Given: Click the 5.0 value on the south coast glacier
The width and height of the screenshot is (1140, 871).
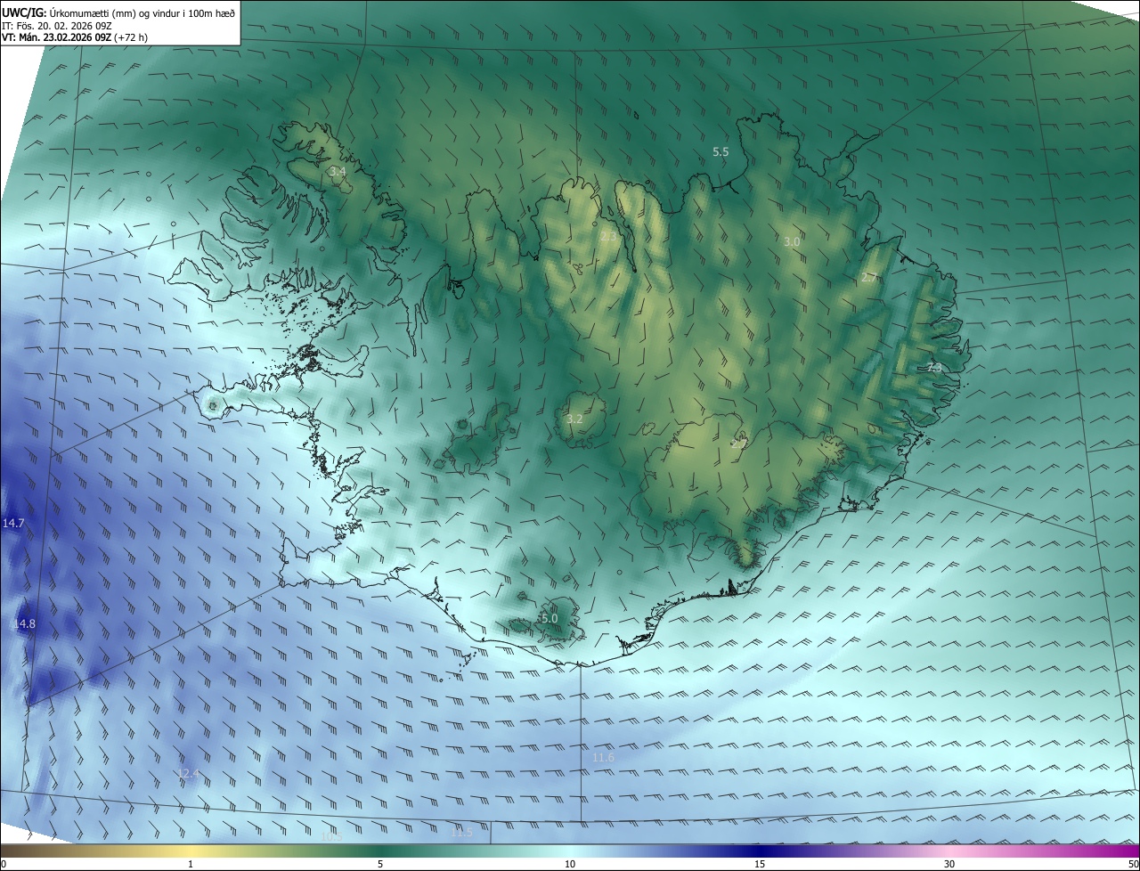Looking at the screenshot, I should tap(550, 618).
